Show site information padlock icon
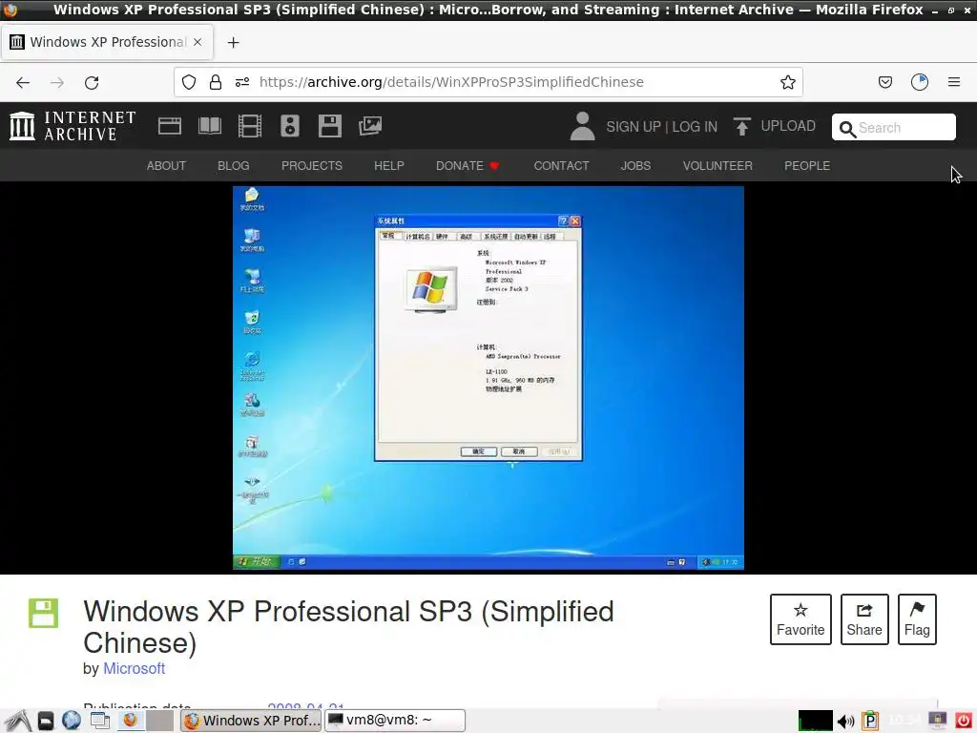Image resolution: width=977 pixels, height=733 pixels. 216,82
